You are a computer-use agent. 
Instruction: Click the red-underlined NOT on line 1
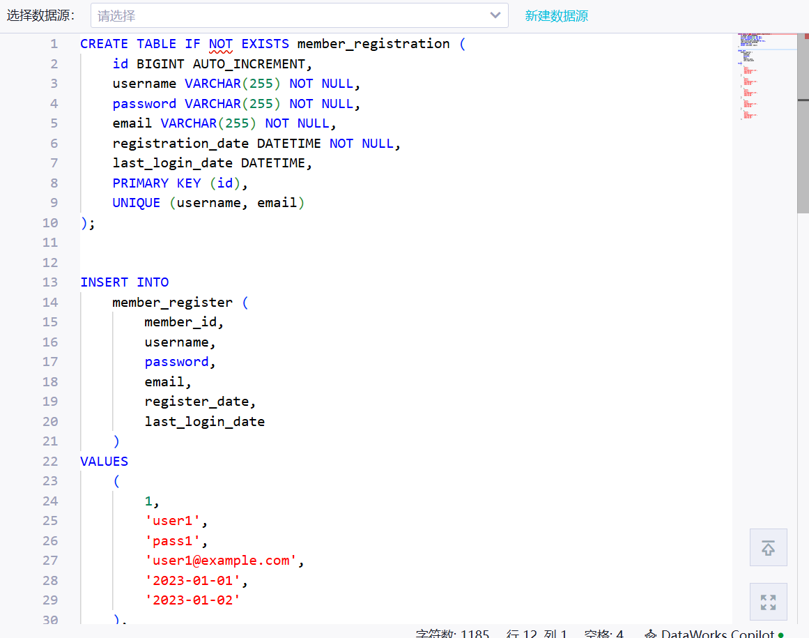click(220, 43)
